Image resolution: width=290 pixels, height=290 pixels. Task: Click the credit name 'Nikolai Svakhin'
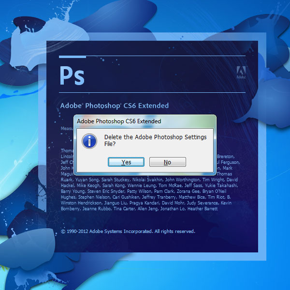(147, 180)
